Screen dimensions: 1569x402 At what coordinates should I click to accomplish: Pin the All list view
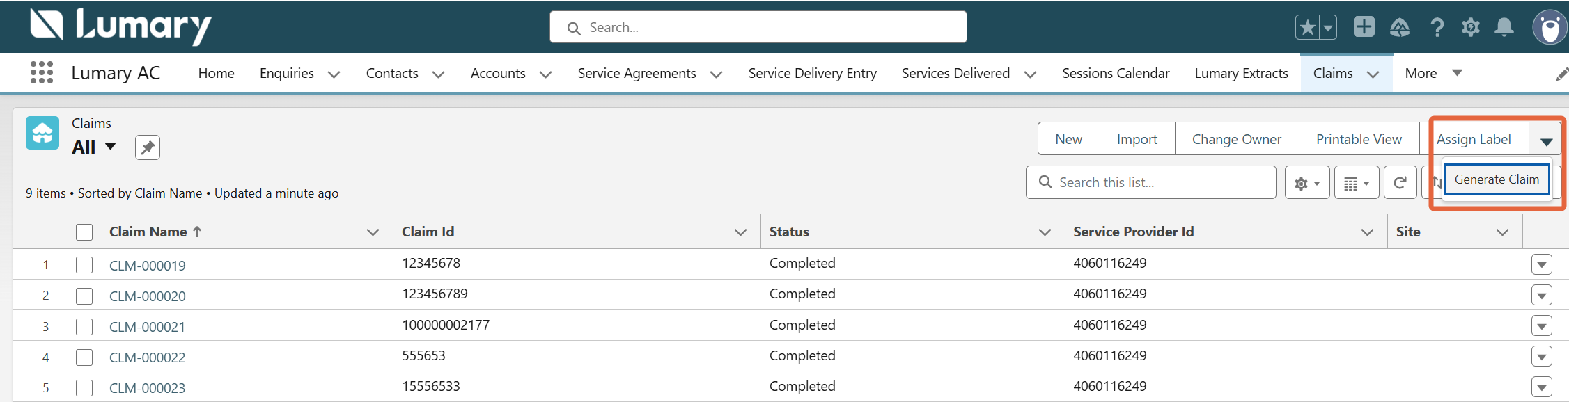pos(148,147)
